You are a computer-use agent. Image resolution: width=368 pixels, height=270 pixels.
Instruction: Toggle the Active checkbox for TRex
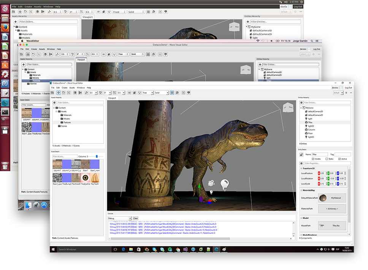pos(339,159)
